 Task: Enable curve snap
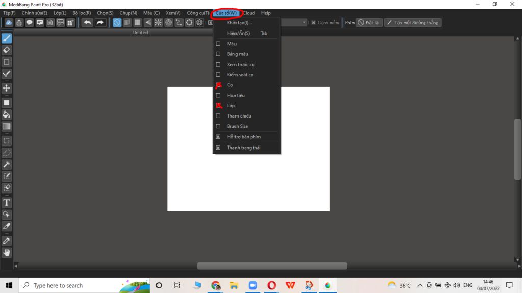click(179, 22)
